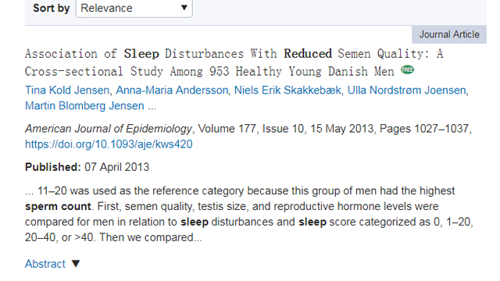Click the Abstract arrow icon
The height and width of the screenshot is (281, 500).
[76, 264]
